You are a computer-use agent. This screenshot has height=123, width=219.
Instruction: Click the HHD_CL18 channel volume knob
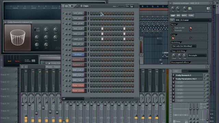click(69, 34)
